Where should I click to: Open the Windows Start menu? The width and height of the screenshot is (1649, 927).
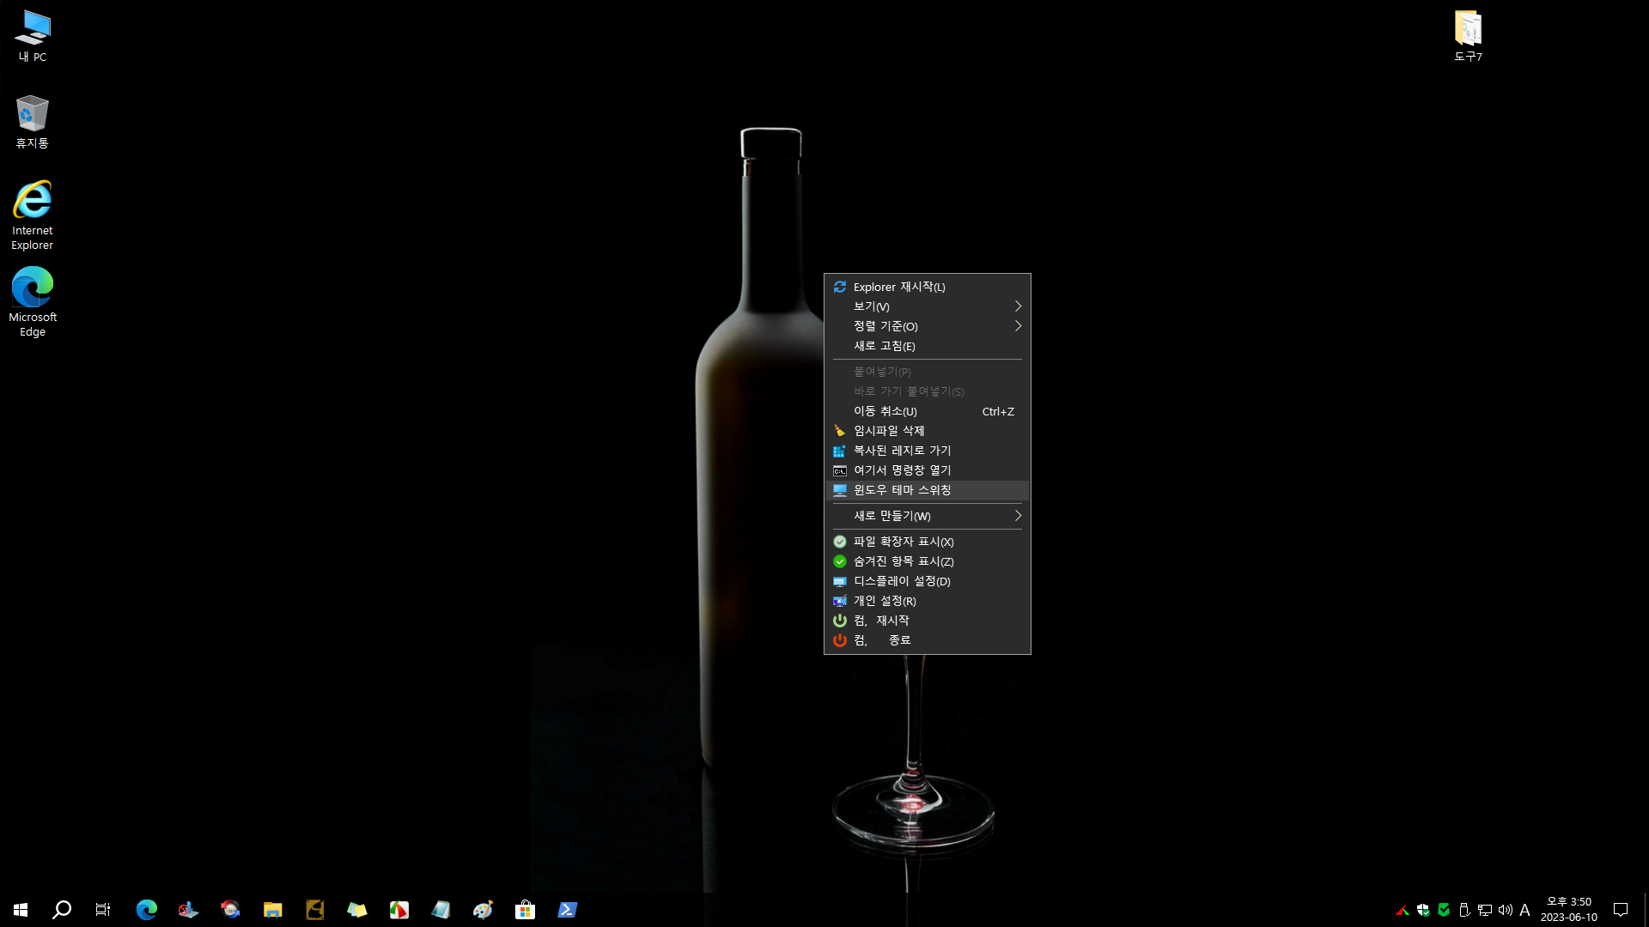click(21, 910)
